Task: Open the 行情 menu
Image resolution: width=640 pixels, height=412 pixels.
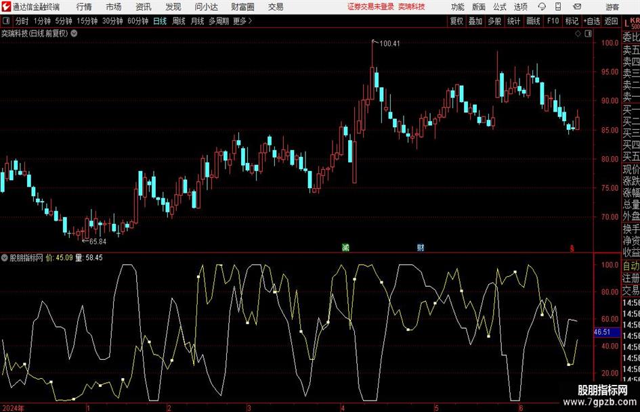Action: coord(84,7)
